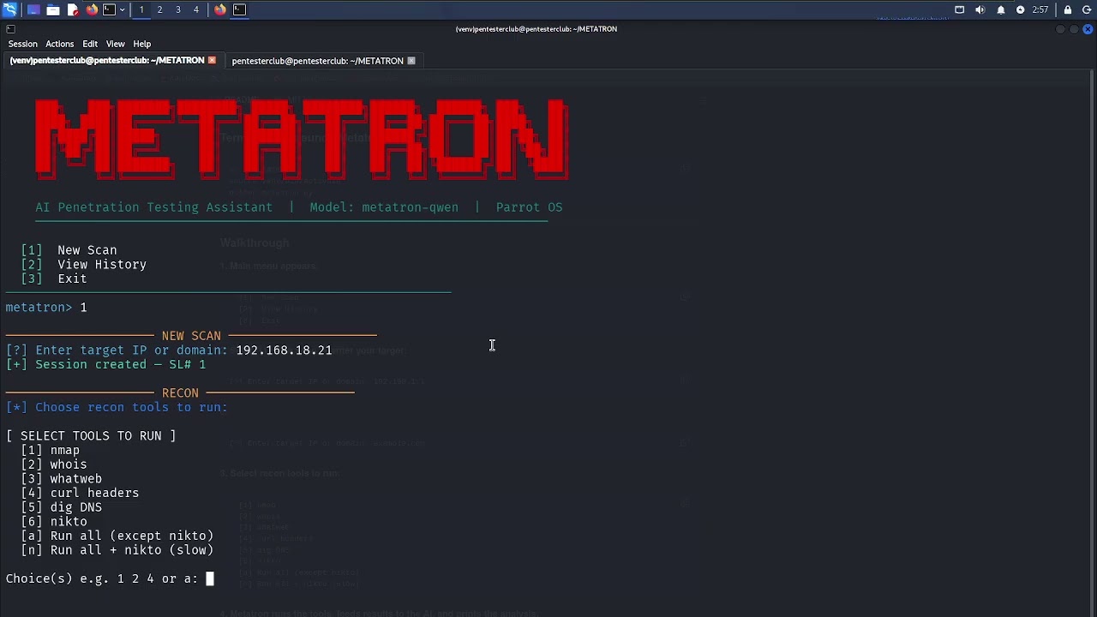Switch to workspace 2

coord(159,9)
